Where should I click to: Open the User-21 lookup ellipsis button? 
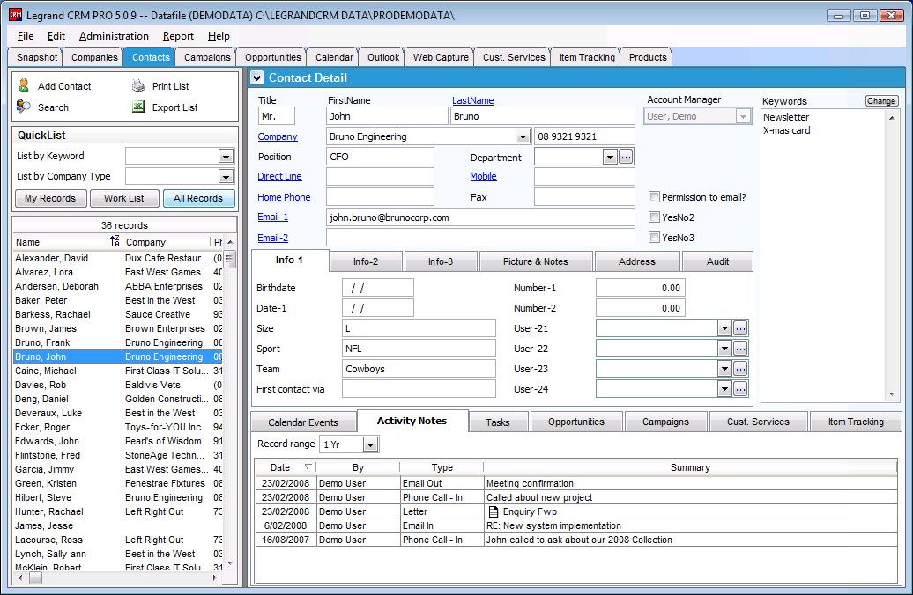pyautogui.click(x=740, y=328)
